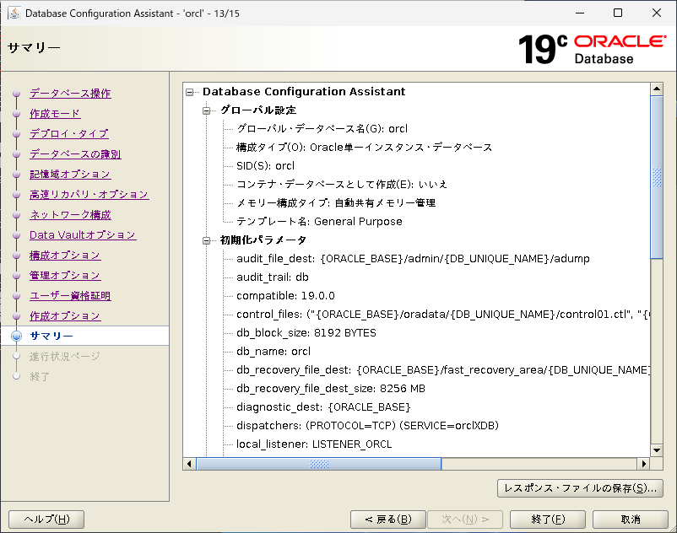This screenshot has height=533, width=677.
Task: Go back with the 戻る(B) button
Action: 388,520
